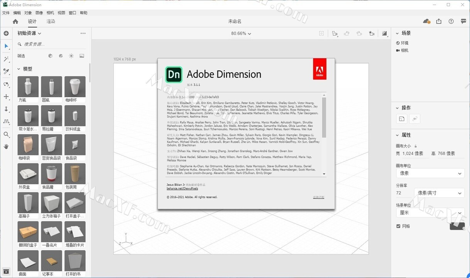Image resolution: width=470 pixels, height=278 pixels.
Task: Collapse the 场景 scene panel
Action: (x=397, y=33)
